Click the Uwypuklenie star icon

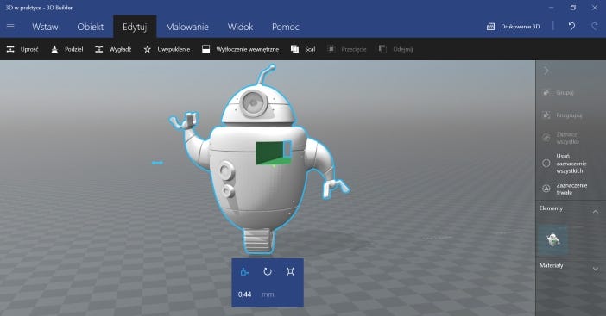point(148,49)
